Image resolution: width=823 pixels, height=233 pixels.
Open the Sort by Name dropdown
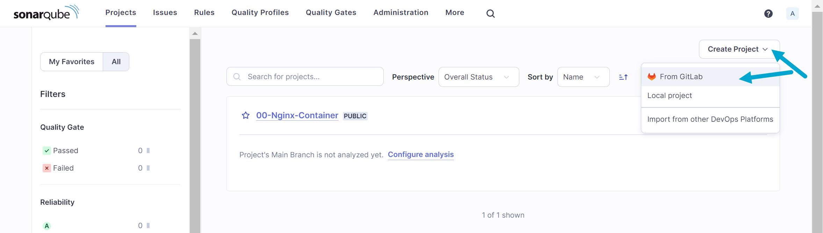pyautogui.click(x=583, y=77)
